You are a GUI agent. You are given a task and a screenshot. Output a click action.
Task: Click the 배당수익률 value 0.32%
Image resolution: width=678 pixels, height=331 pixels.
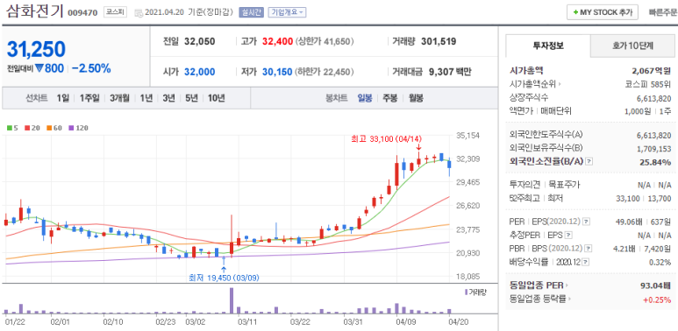(x=661, y=263)
